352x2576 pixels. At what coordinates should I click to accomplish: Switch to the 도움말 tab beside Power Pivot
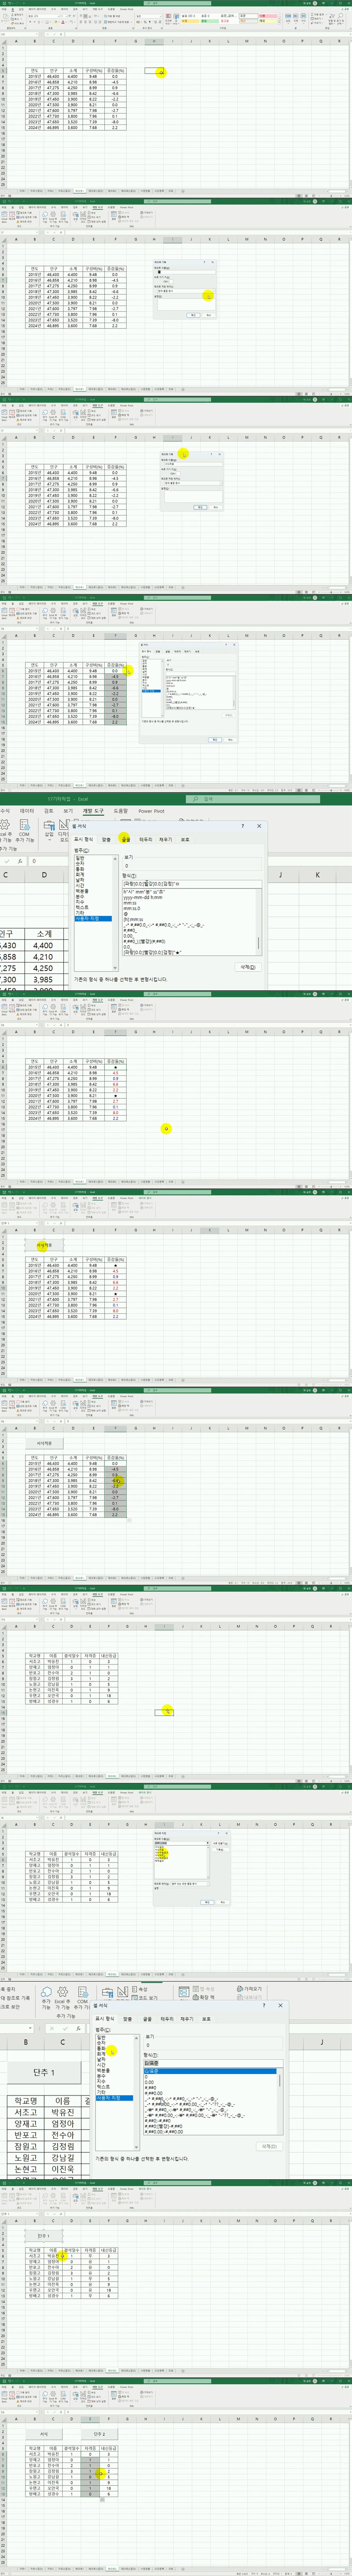(x=120, y=811)
